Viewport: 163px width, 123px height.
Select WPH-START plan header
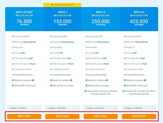click(24, 12)
